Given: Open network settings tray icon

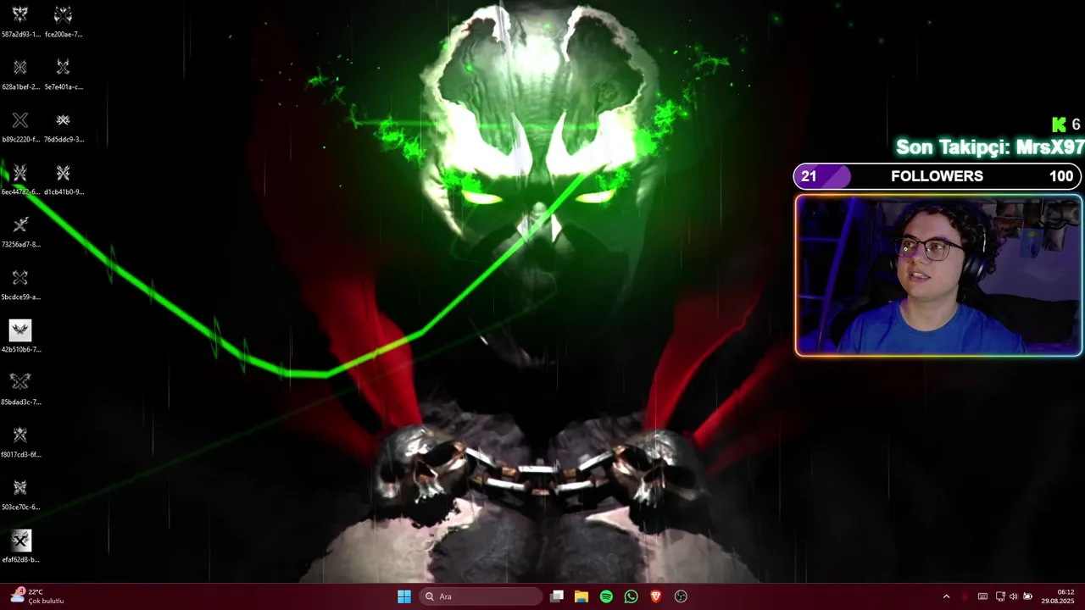Looking at the screenshot, I should click(1000, 596).
